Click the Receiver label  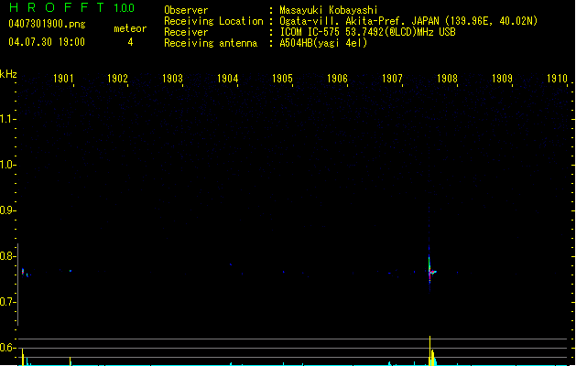click(x=186, y=32)
